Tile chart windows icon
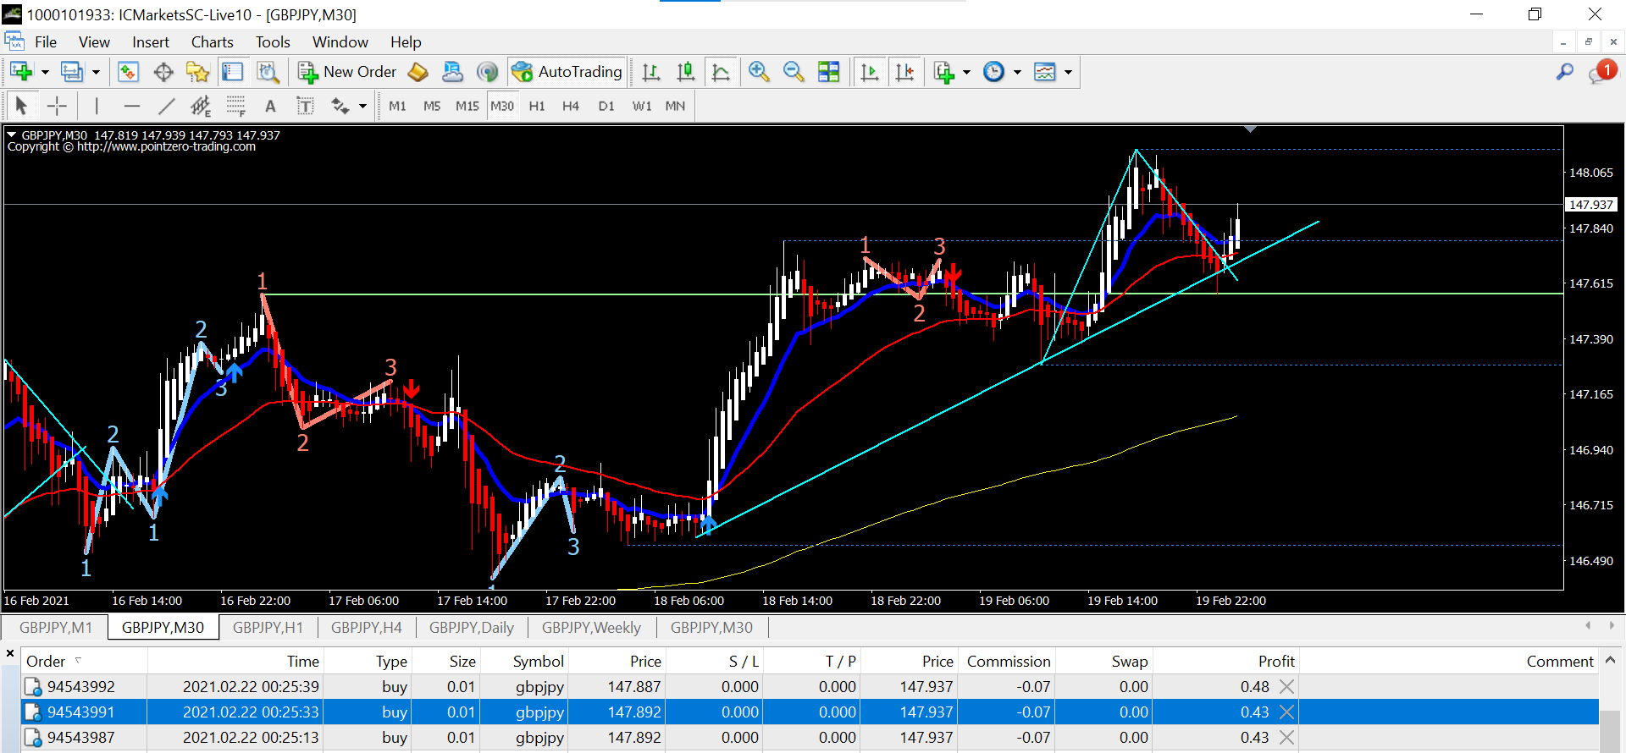The width and height of the screenshot is (1626, 753). point(829,72)
